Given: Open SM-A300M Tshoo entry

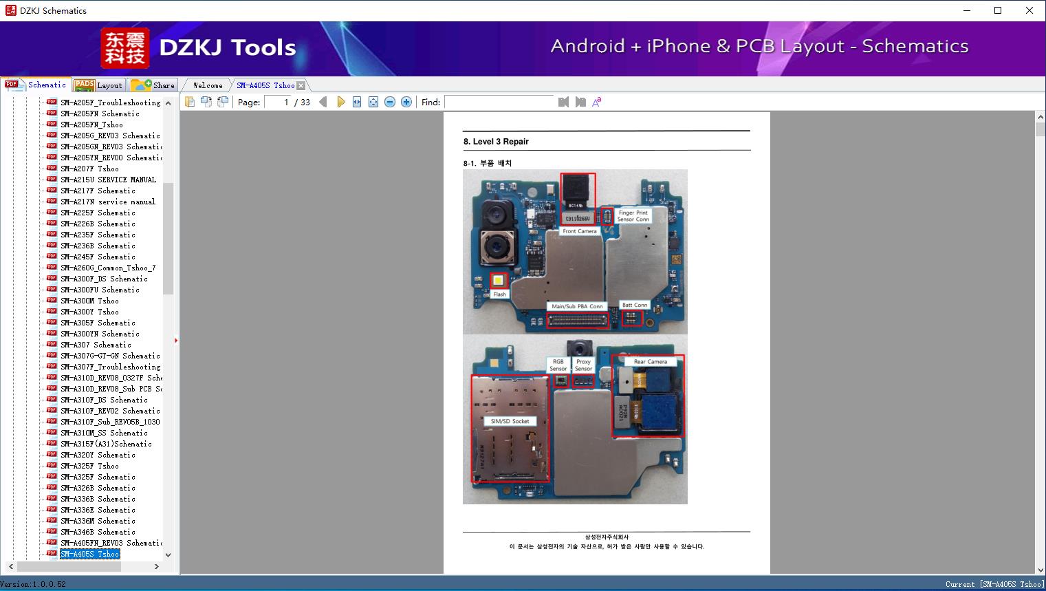Looking at the screenshot, I should coord(89,301).
